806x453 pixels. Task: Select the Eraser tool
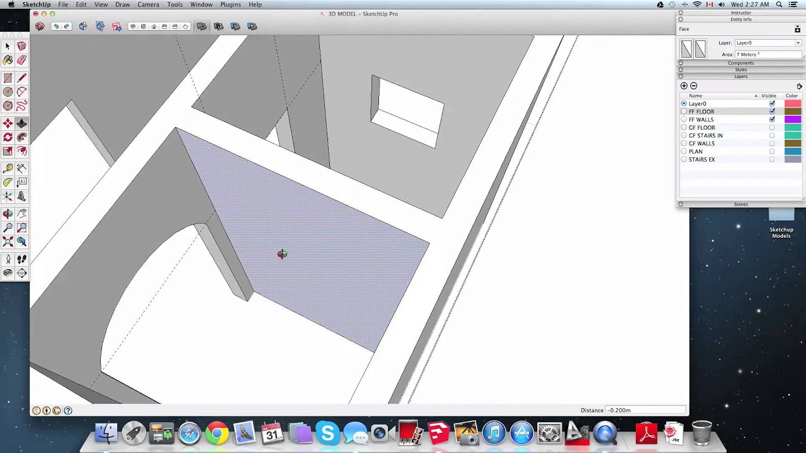(x=21, y=60)
